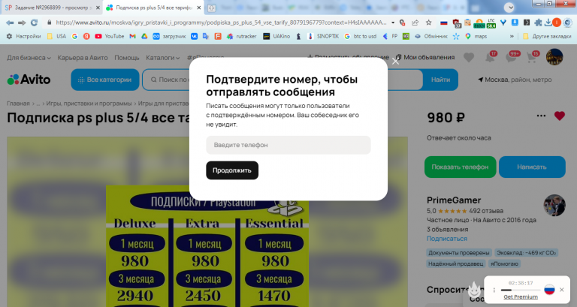Image resolution: width=577 pixels, height=307 pixels.
Task: Open the seller's 492 отзыва reviews
Action: (486, 211)
